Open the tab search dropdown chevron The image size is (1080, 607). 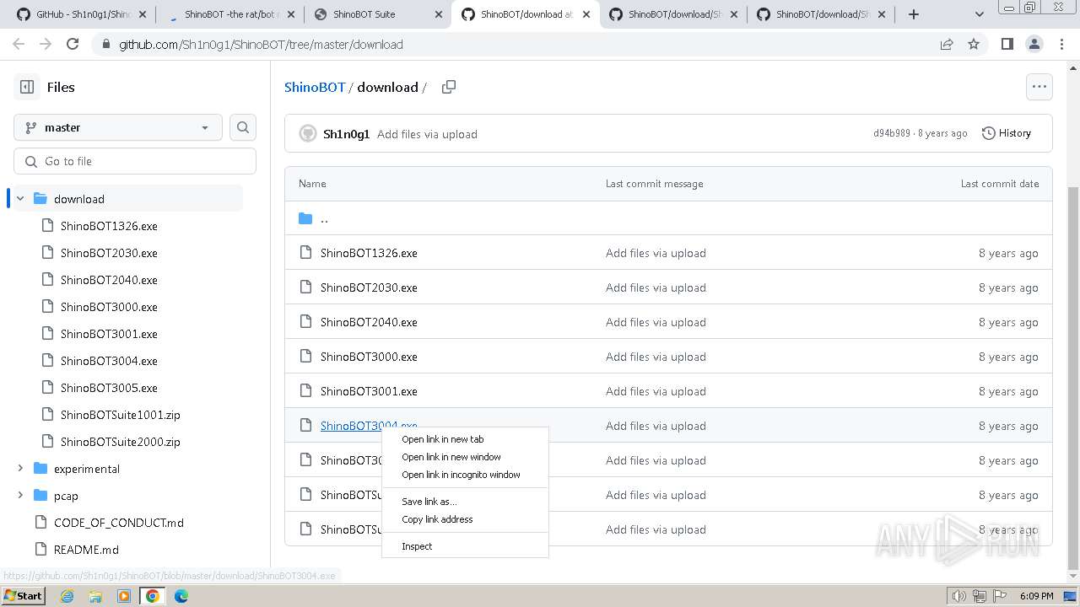[x=980, y=14]
